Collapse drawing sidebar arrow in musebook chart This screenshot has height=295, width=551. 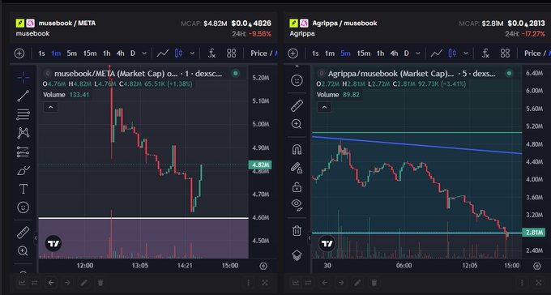pos(36,238)
